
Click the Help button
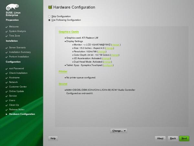pyautogui.click(x=53, y=138)
